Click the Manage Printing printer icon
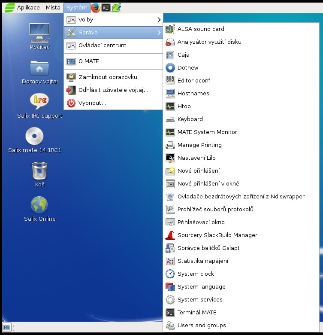Screen dimensions: 323x335 pos(170,145)
